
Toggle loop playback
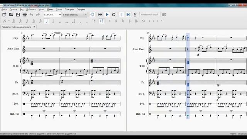113,15
